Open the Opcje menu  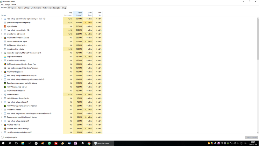coord(8,4)
